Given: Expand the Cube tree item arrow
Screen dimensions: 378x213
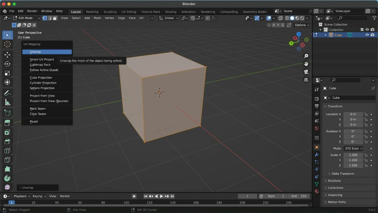Looking at the screenshot, I should [326, 35].
